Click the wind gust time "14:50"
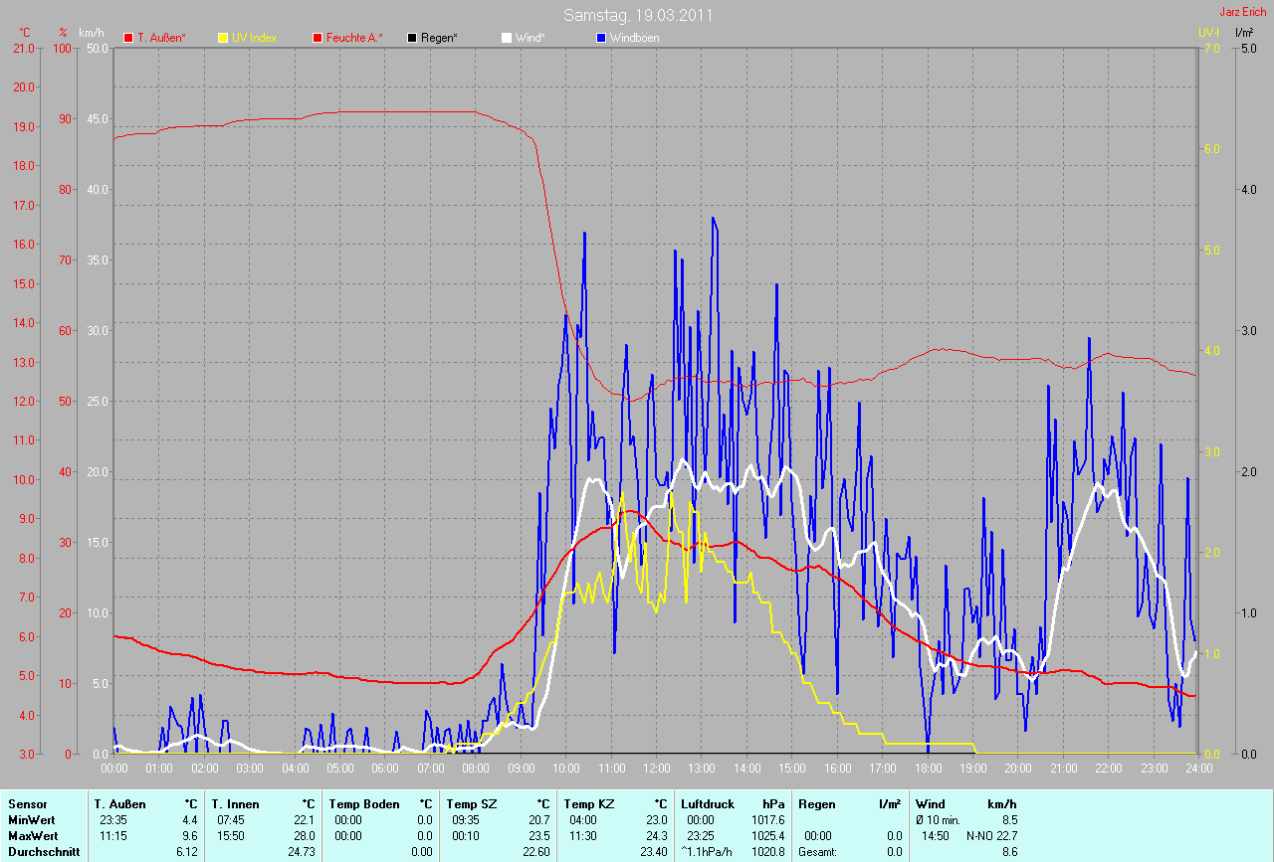This screenshot has width=1274, height=862. 935,835
